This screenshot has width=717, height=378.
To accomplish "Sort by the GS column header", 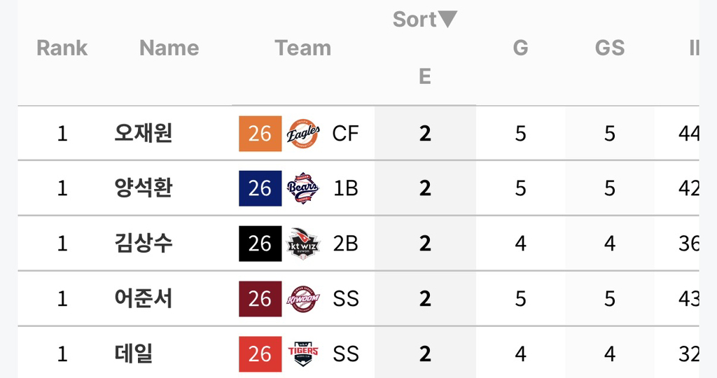I will [610, 48].
